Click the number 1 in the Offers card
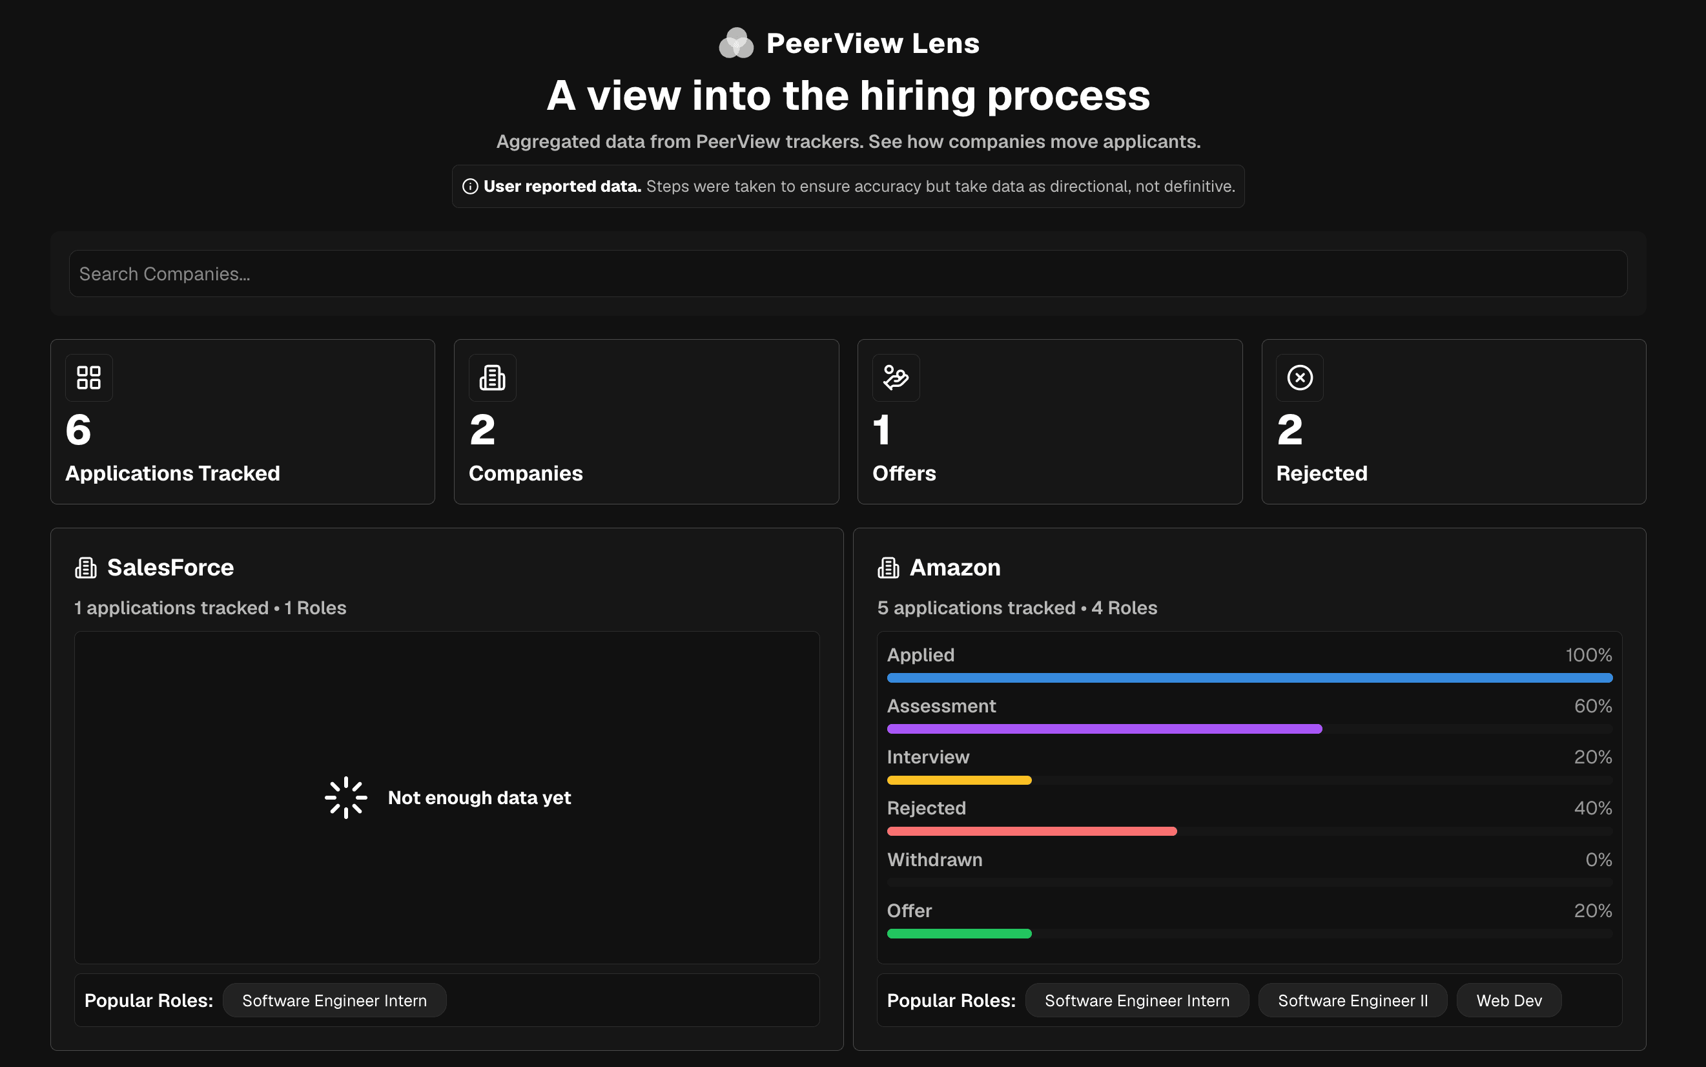 pyautogui.click(x=881, y=430)
